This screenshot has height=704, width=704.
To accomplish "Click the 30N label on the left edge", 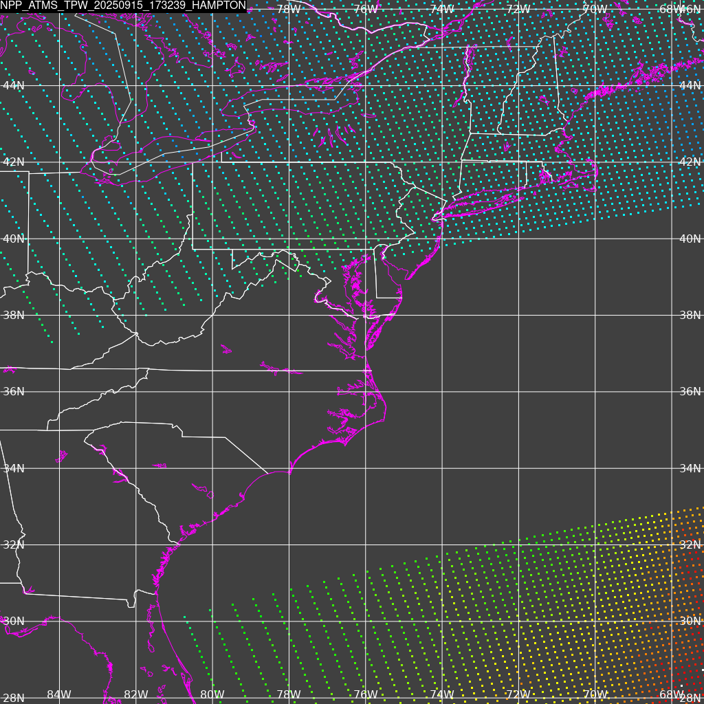I will click(14, 621).
